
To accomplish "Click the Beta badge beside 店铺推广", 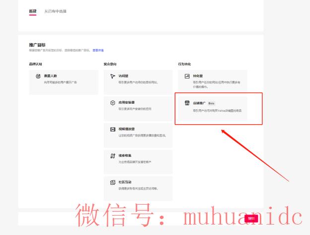I will pos(211,103).
